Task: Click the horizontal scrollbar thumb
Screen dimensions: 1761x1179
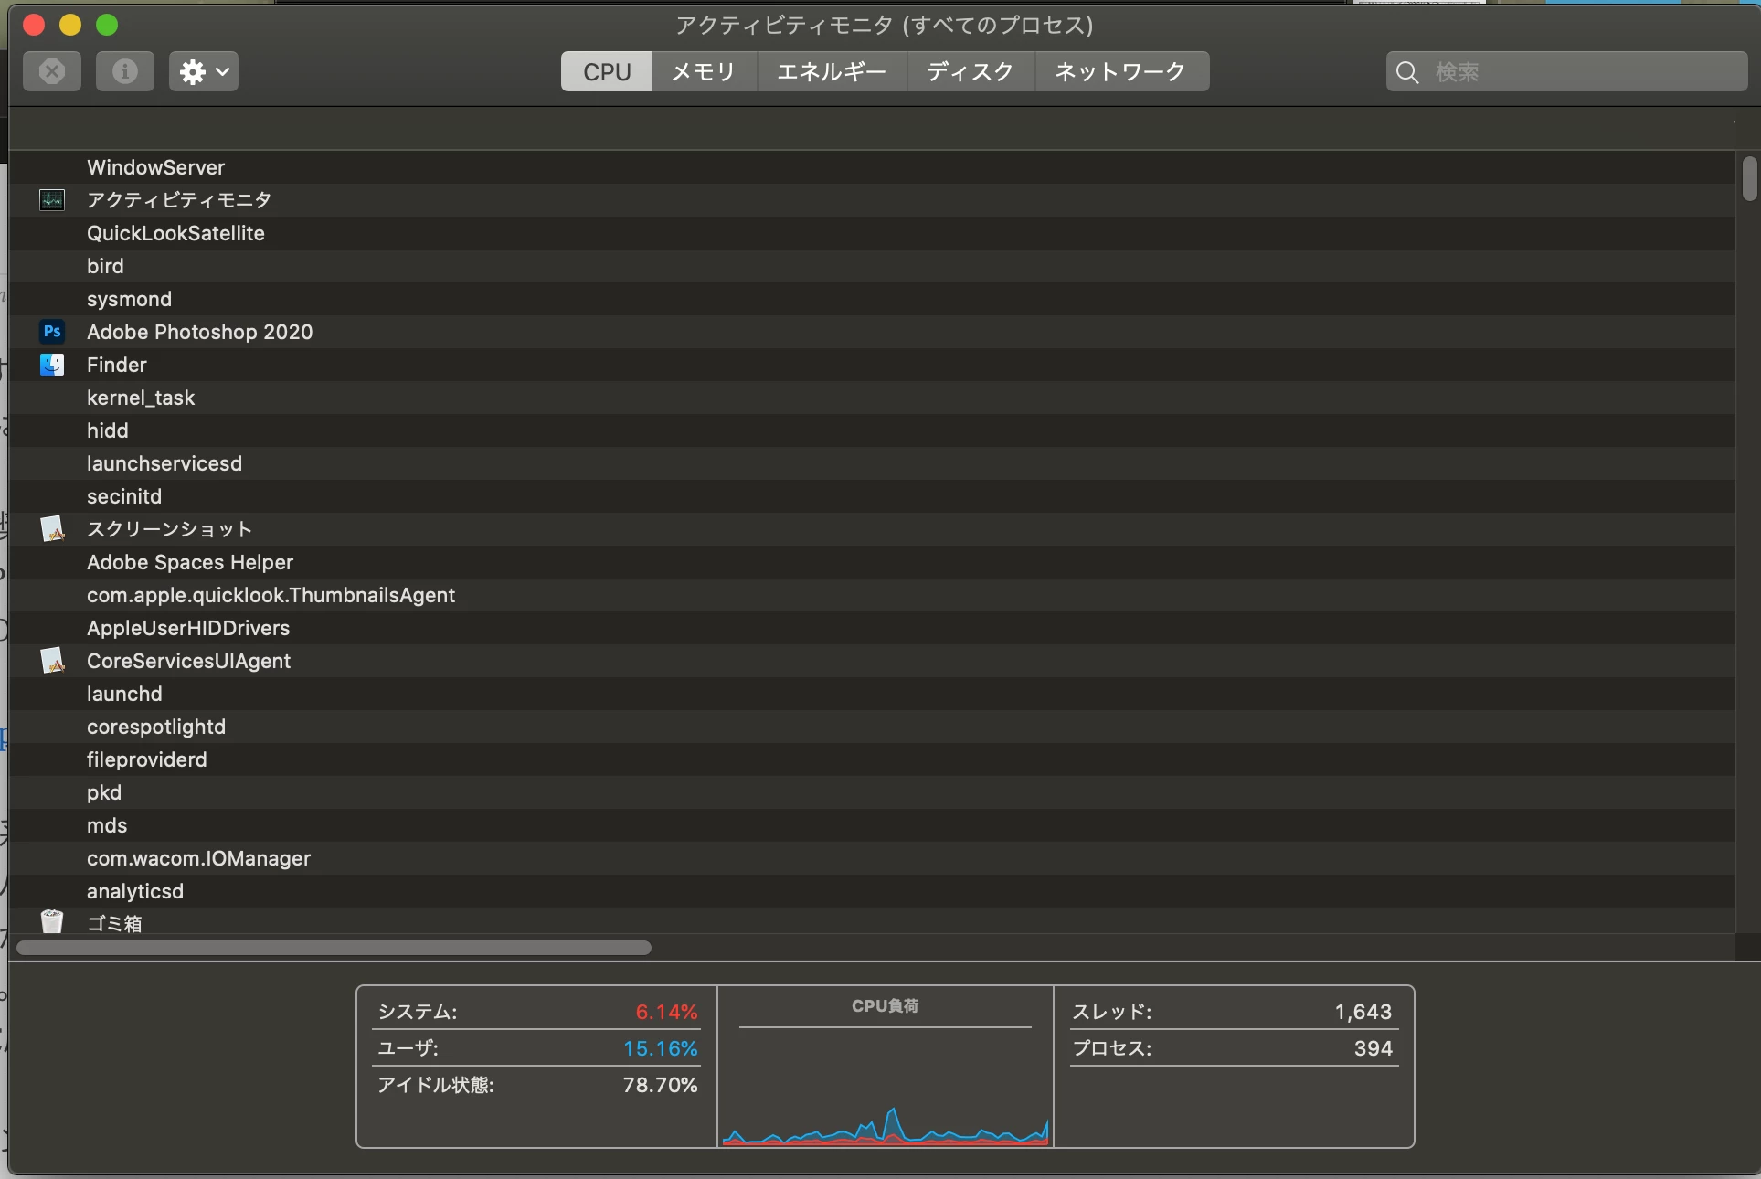Action: tap(334, 948)
